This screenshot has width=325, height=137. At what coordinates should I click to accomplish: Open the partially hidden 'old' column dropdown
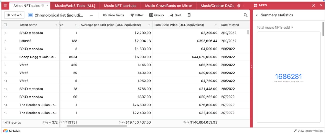76,25
